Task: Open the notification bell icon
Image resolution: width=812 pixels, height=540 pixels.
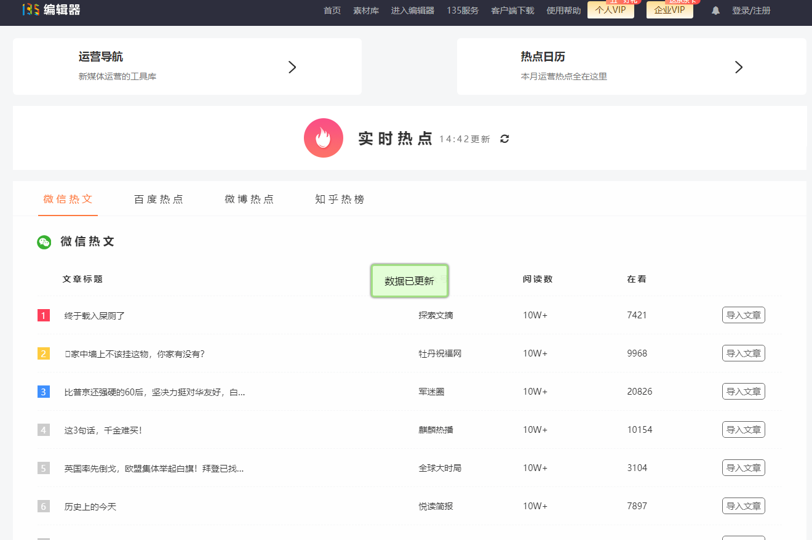Action: 715,10
